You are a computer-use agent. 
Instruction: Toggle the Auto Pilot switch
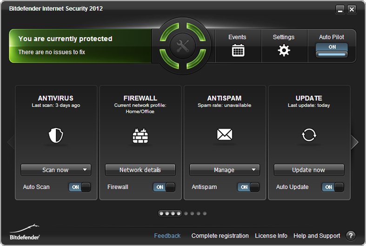[332, 50]
